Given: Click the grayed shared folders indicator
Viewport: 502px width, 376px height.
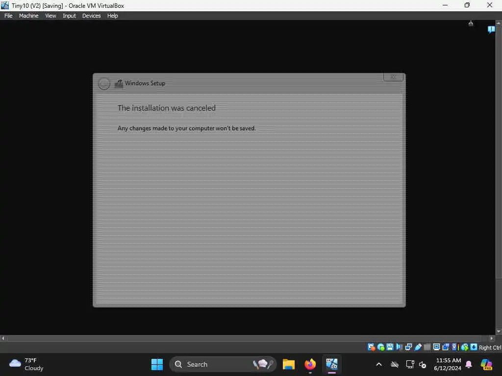Looking at the screenshot, I should 427,347.
